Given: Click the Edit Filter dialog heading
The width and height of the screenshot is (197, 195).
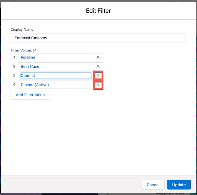Looking at the screenshot, I should point(98,11).
